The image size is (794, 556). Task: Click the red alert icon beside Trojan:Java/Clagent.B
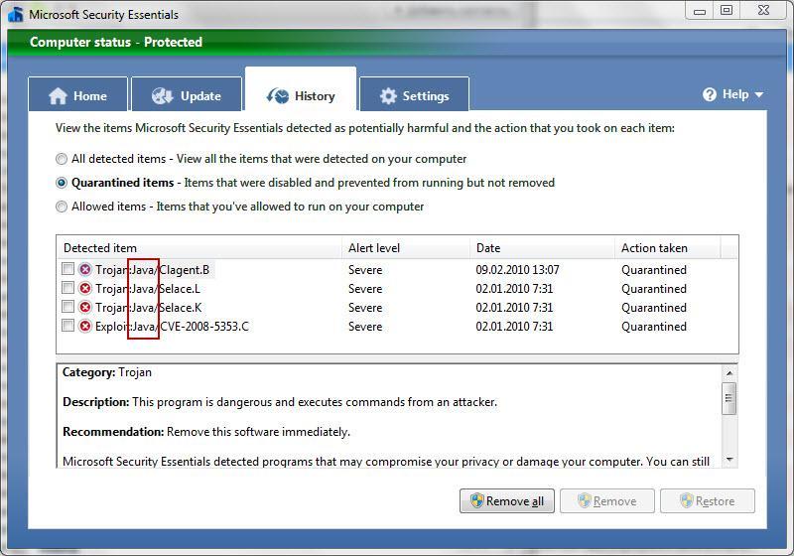[x=85, y=270]
